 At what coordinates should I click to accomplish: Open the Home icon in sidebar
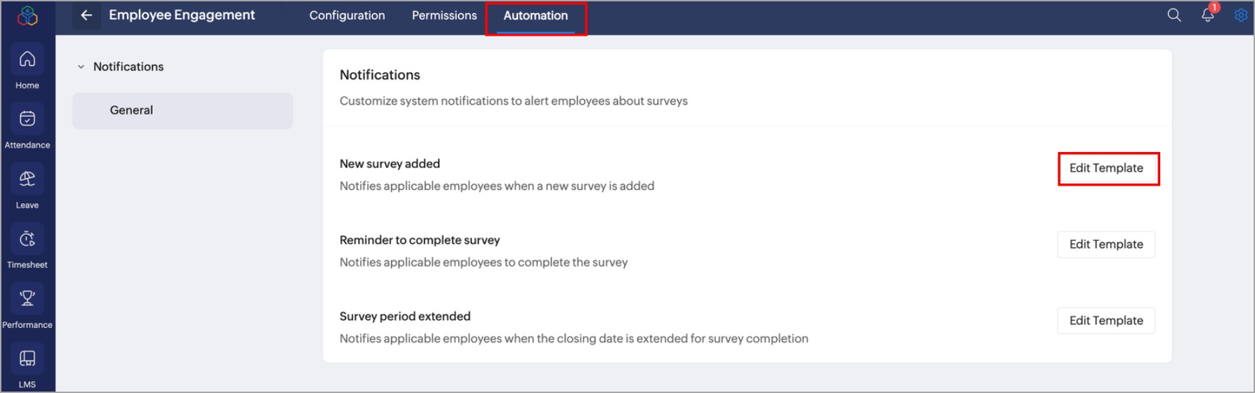27,60
